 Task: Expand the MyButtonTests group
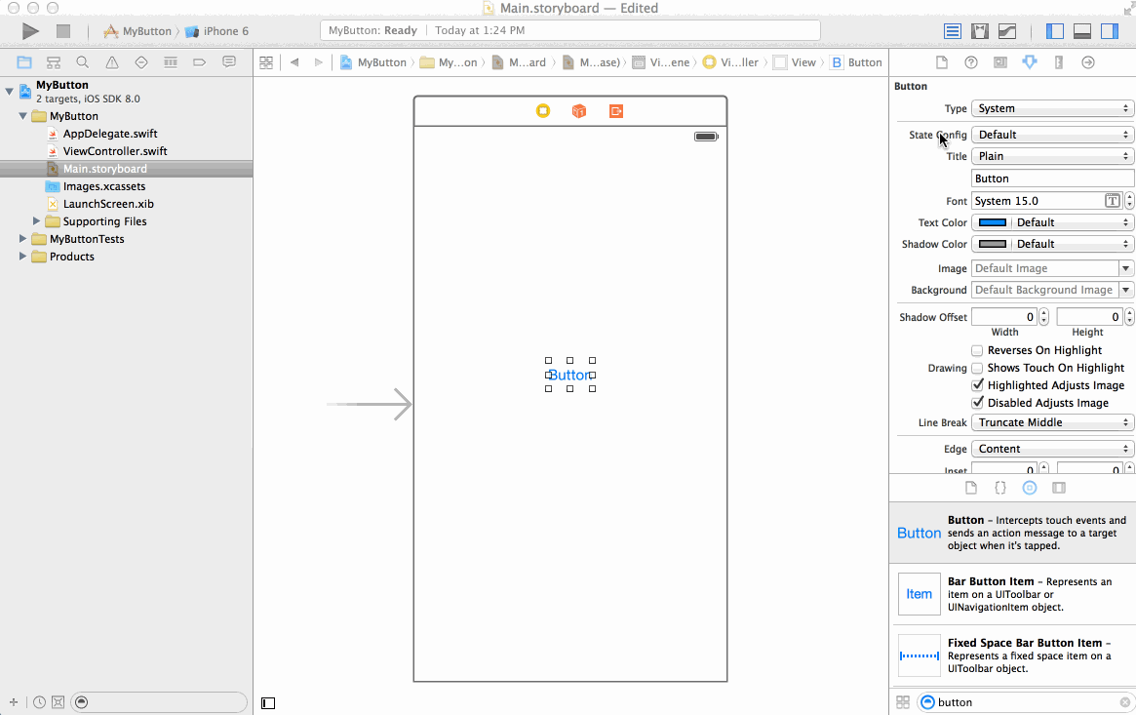[x=22, y=238]
